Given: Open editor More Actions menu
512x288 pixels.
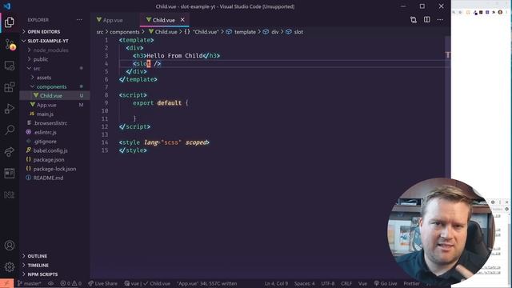Looking at the screenshot, I should (x=440, y=20).
